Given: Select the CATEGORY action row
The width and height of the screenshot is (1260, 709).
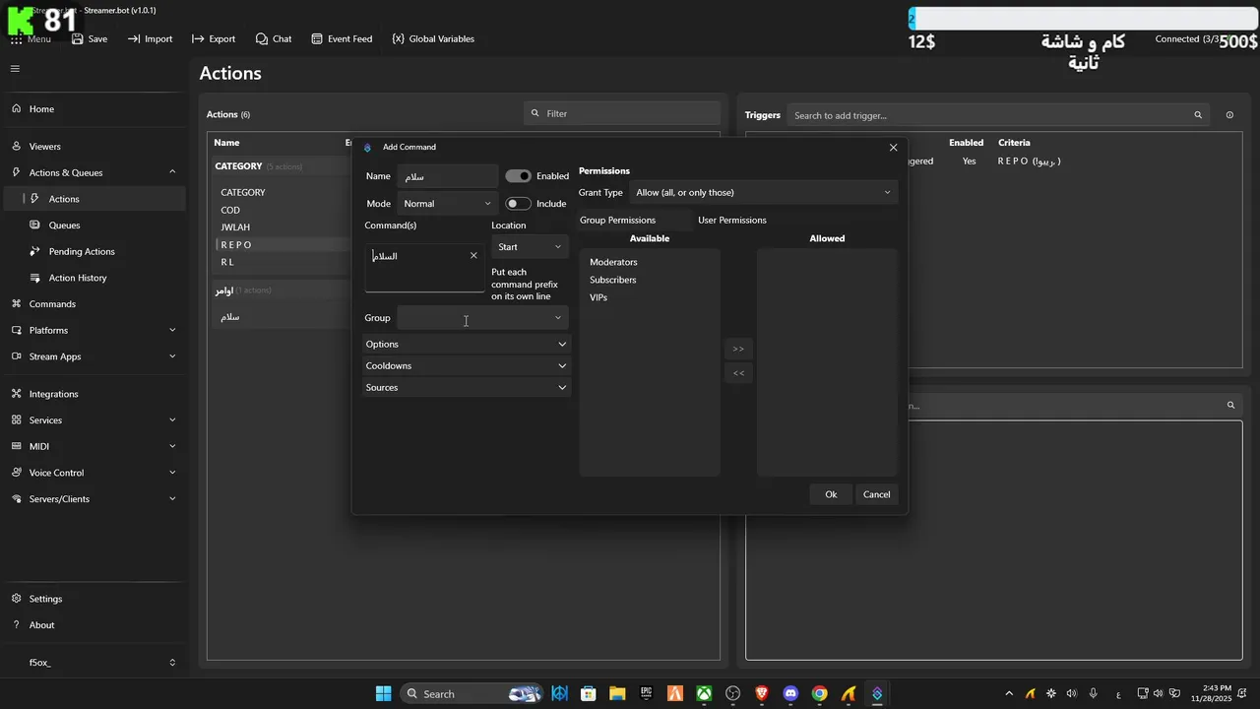Looking at the screenshot, I should tap(281, 192).
